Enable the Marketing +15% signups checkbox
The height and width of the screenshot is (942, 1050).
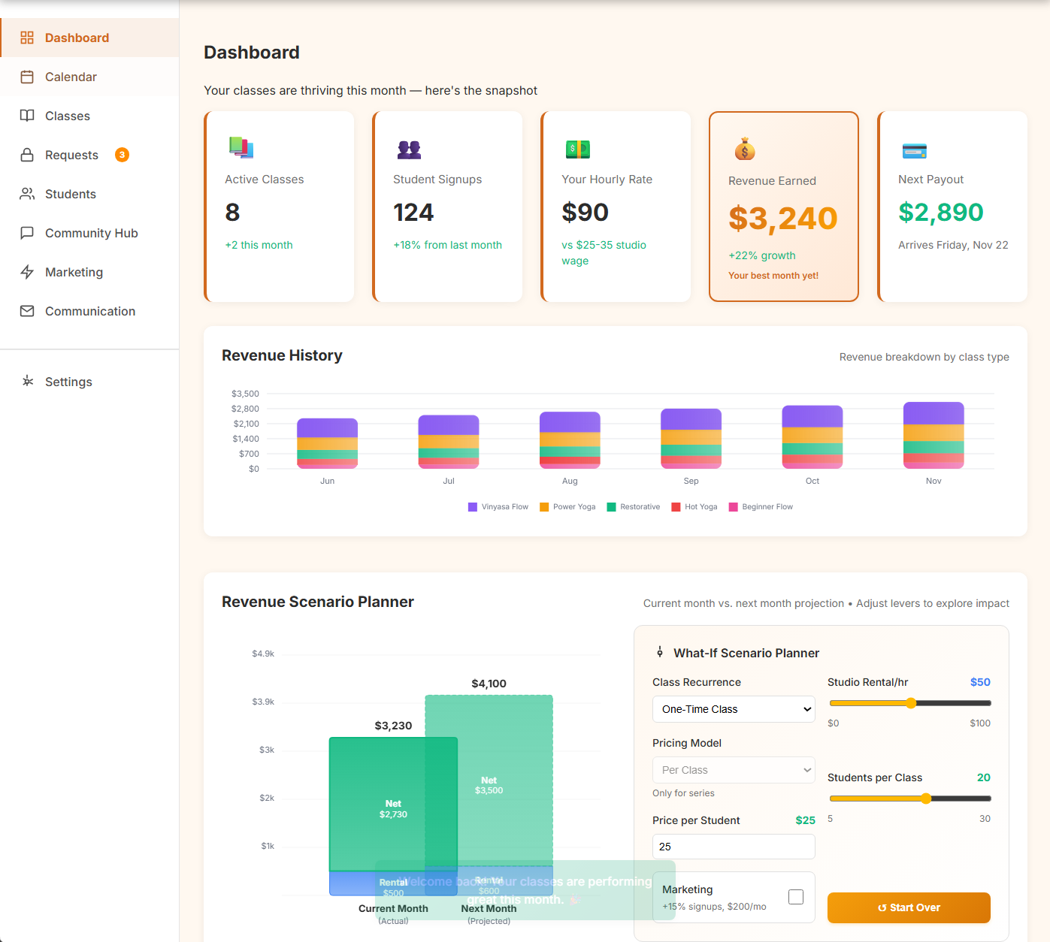coord(795,896)
